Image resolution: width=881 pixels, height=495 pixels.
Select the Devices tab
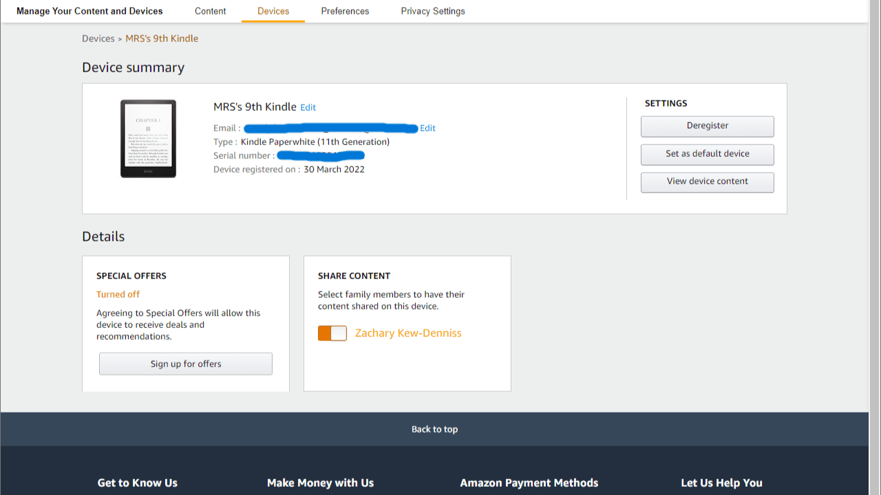[273, 11]
